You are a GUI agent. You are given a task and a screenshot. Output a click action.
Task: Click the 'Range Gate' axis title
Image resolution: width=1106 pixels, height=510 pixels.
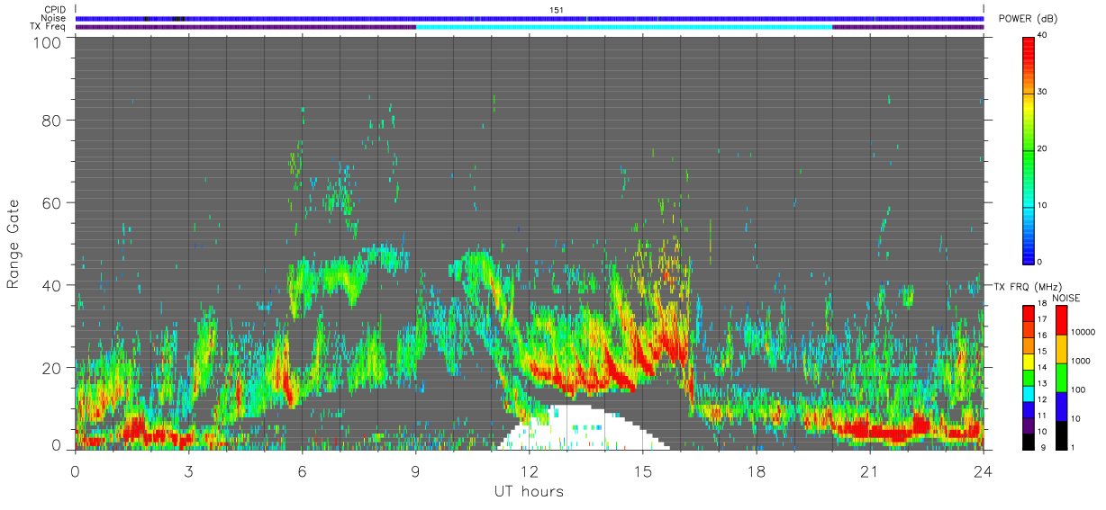click(x=14, y=245)
